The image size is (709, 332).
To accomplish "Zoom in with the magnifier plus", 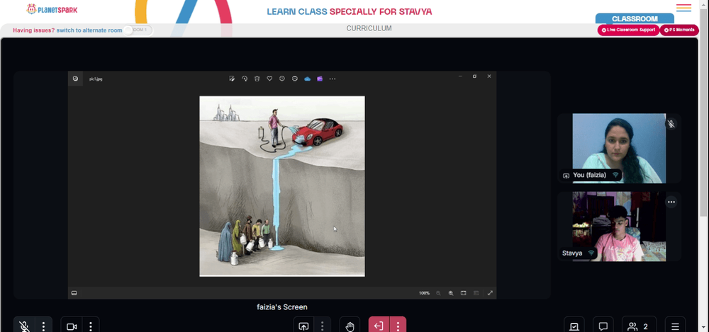I will [451, 293].
